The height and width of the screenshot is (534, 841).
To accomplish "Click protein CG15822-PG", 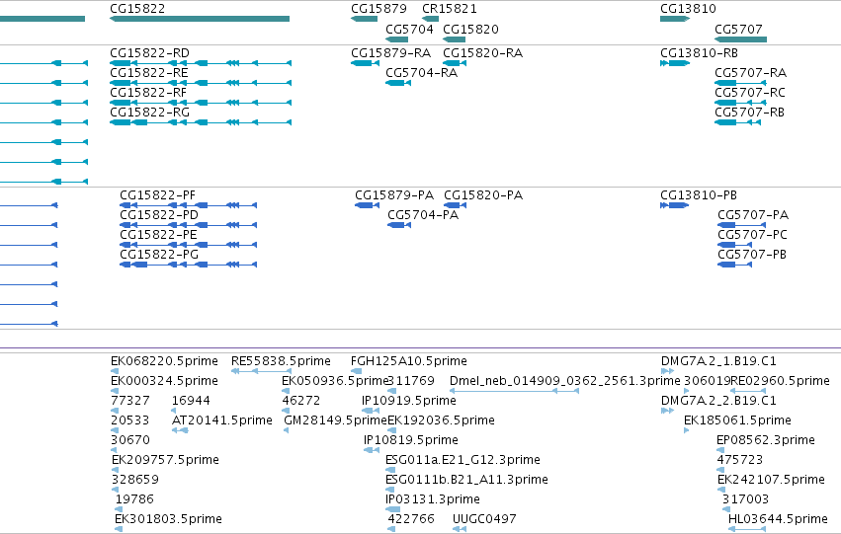I will click(188, 265).
